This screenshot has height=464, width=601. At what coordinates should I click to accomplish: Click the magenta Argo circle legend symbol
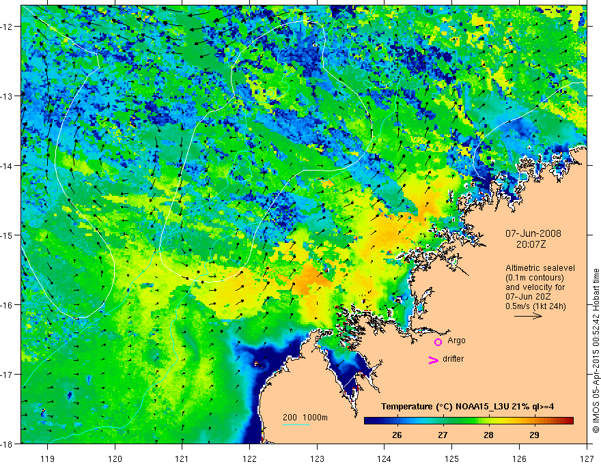click(438, 342)
